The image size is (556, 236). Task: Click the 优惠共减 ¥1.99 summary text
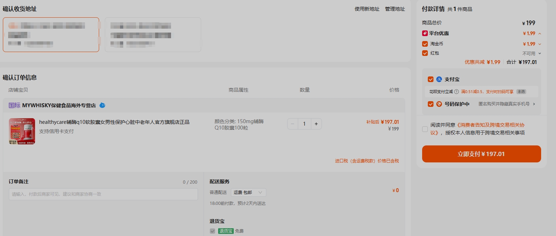click(x=482, y=62)
